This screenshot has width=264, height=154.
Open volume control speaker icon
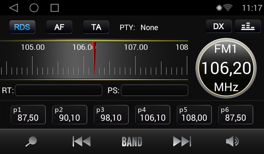pyautogui.click(x=232, y=141)
